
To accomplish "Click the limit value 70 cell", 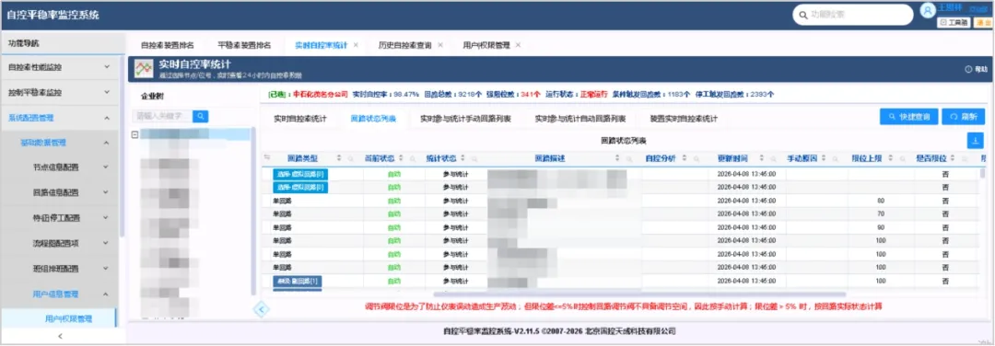I will point(881,213).
